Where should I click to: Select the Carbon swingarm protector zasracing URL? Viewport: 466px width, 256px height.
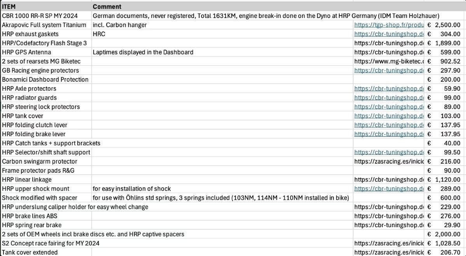coord(389,161)
